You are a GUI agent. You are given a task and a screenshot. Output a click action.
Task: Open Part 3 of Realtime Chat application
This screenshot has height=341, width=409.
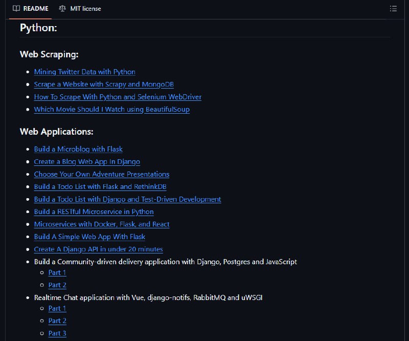(57, 333)
